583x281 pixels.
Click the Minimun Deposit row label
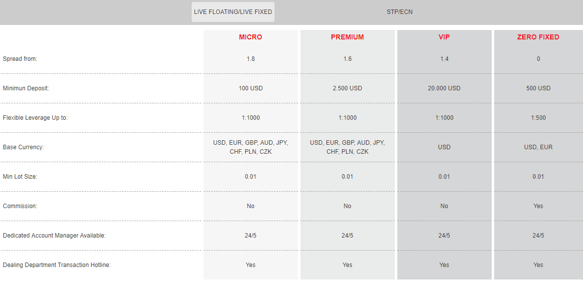[x=26, y=88]
